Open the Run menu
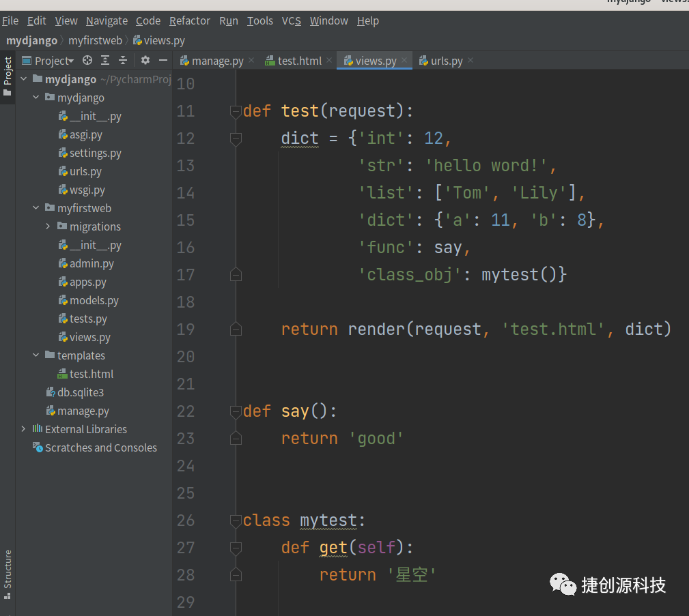This screenshot has height=616, width=689. pos(229,20)
